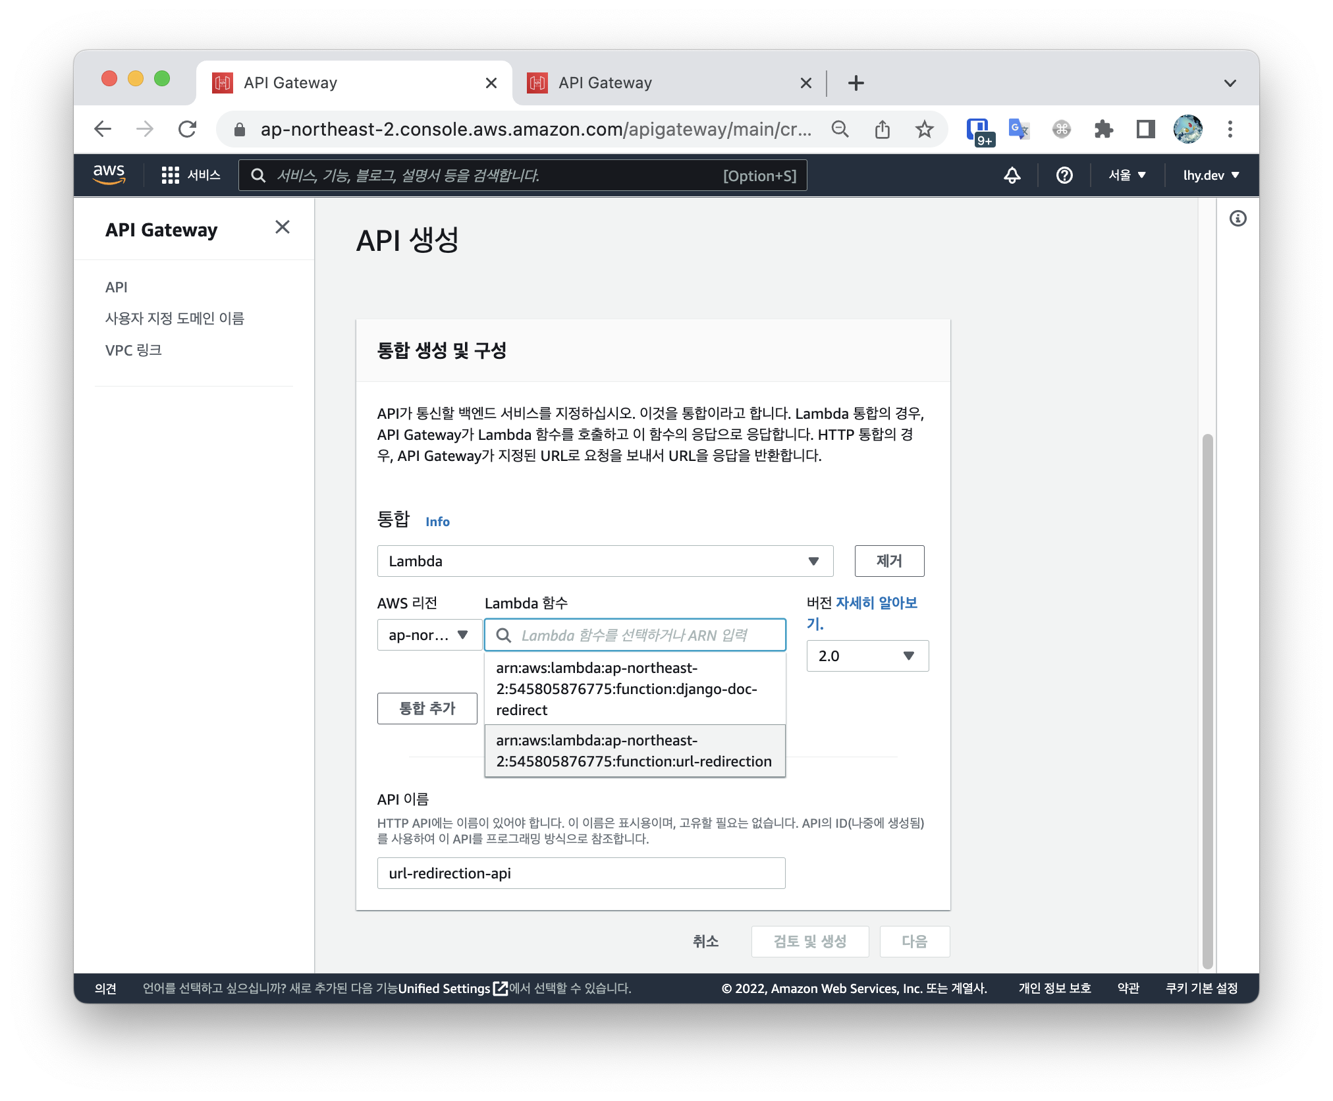The image size is (1333, 1101).
Task: Open a new browser tab
Action: 856,83
